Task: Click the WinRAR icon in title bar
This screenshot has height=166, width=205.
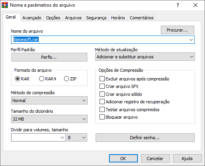Action: (5, 5)
